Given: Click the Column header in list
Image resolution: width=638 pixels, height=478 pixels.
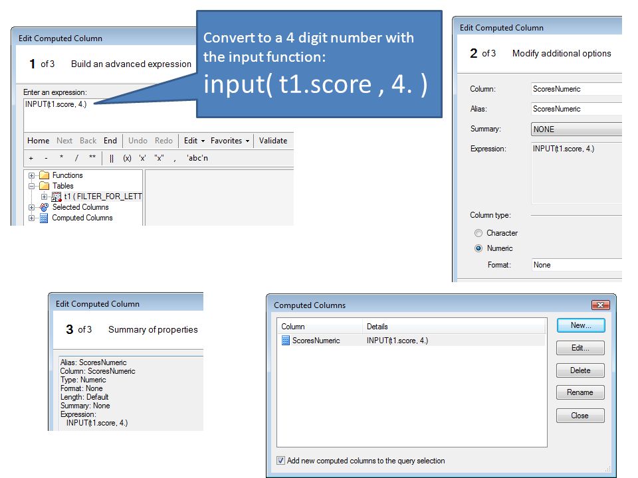Looking at the screenshot, I should pos(320,327).
